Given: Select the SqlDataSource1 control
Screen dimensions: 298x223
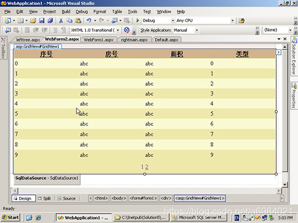Looking at the screenshot, I should 47,179.
